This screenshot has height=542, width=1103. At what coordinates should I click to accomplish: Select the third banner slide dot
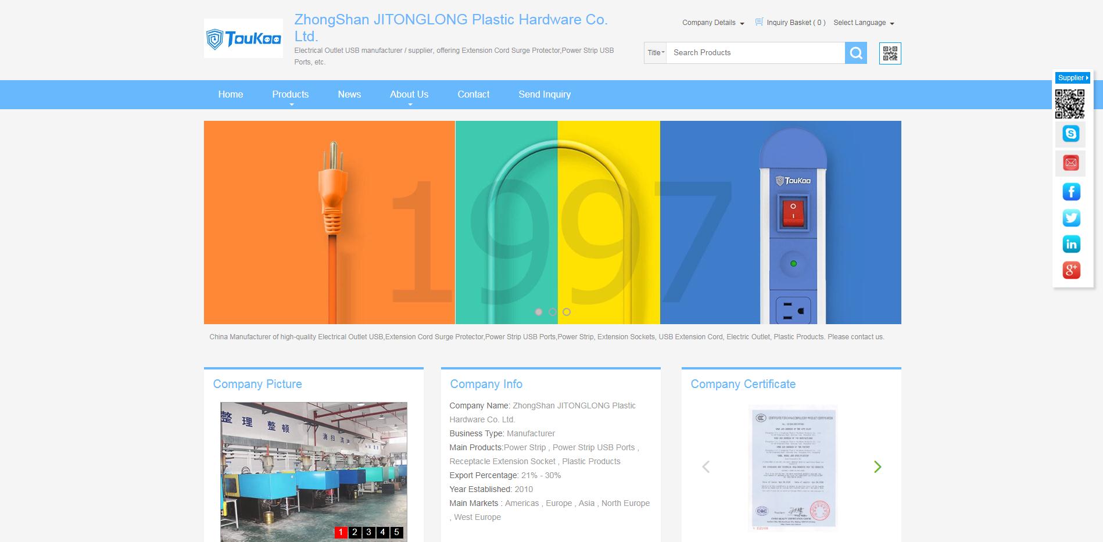(567, 312)
